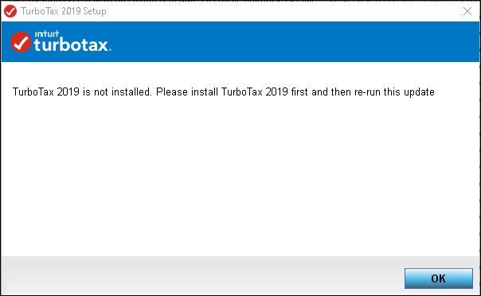Click the intuit wordmark in banner
This screenshot has height=296, width=481.
47,33
